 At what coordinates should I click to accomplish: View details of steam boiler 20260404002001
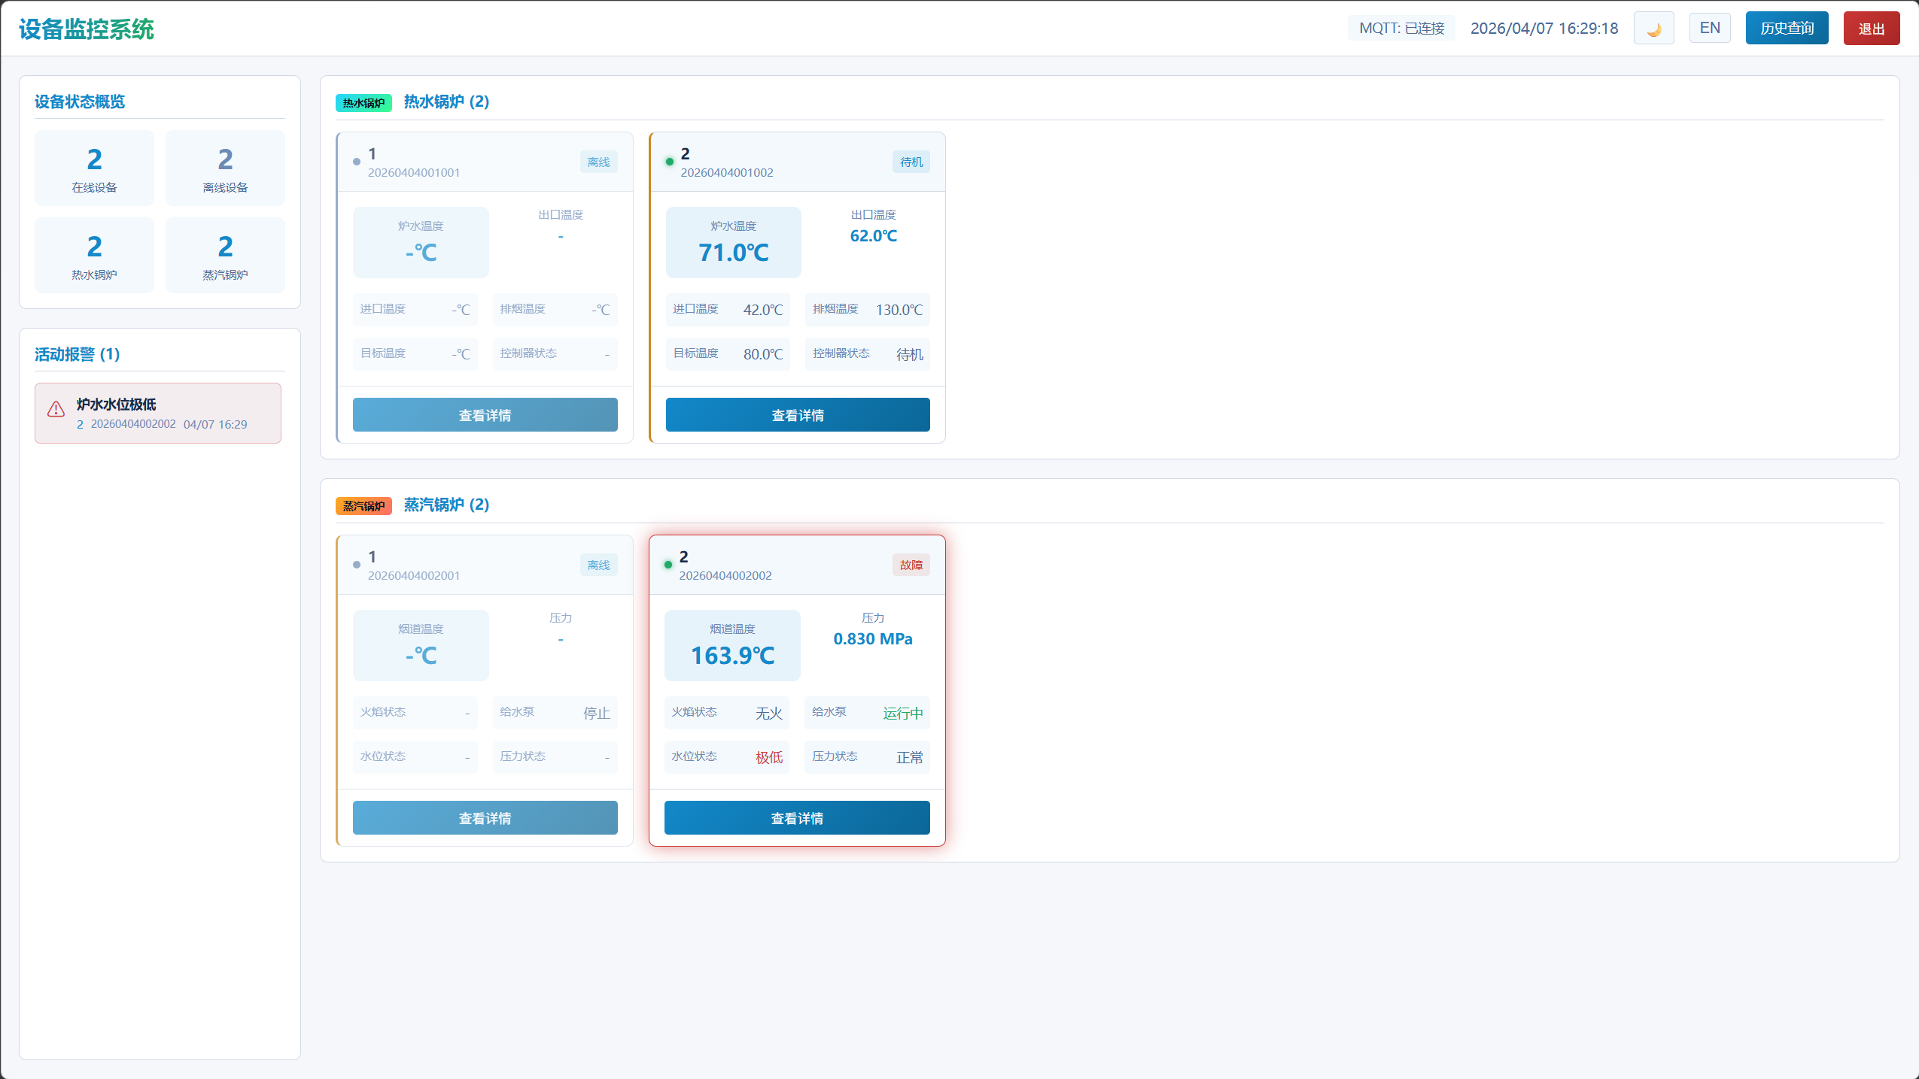[485, 818]
